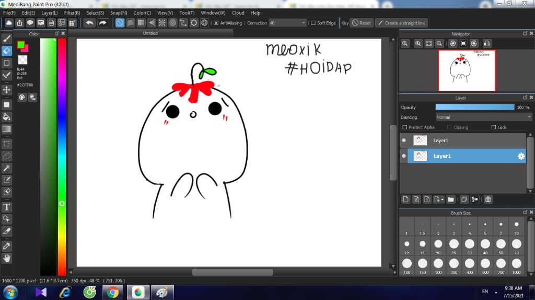The height and width of the screenshot is (300, 535).
Task: Zoom out using the Navigator magnifier
Action: tap(439, 44)
